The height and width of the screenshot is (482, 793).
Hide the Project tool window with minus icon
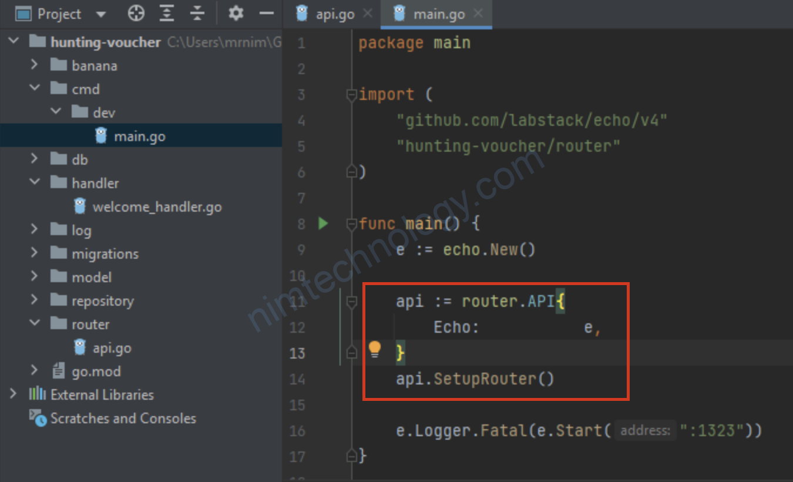click(266, 14)
